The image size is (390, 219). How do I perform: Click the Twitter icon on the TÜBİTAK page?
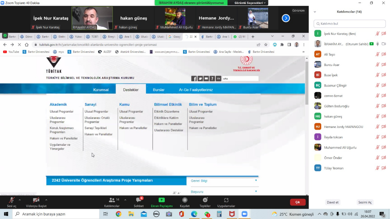200,78
